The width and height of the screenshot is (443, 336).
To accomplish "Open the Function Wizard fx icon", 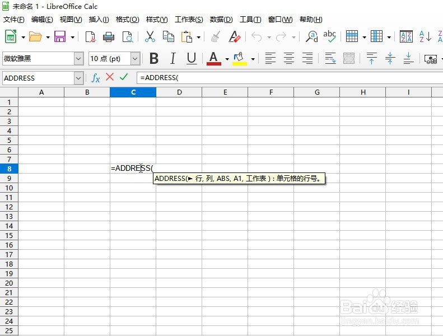I will (96, 78).
